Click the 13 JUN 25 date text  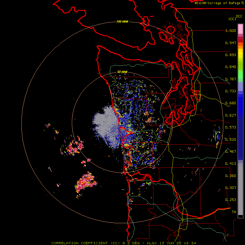tap(170, 243)
